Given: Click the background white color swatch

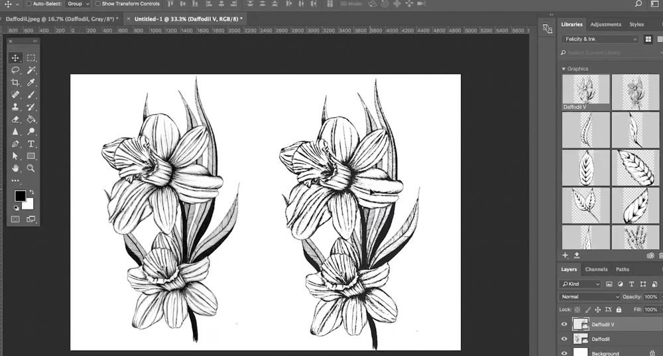Looking at the screenshot, I should 29,206.
